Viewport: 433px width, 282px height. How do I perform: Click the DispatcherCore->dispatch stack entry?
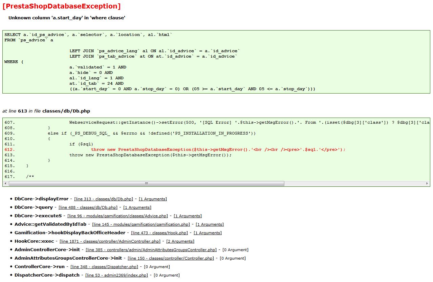coord(47,275)
